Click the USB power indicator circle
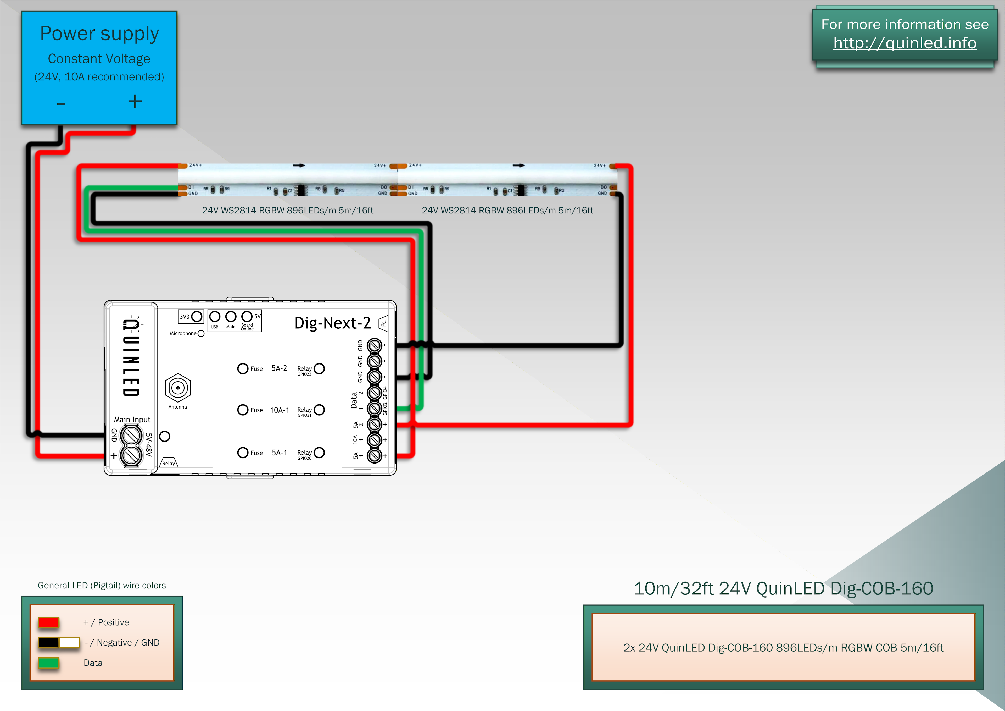Viewport: 1005px width, 711px height. point(215,316)
